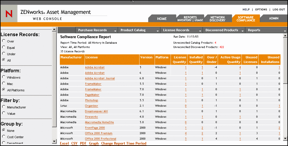The height and width of the screenshot is (146, 288).
Task: Click unused installations 2 for FrontPage 2000
Action: [x=279, y=127]
